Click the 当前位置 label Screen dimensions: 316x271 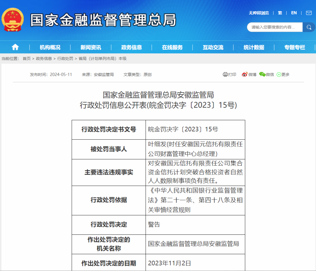point(10,59)
